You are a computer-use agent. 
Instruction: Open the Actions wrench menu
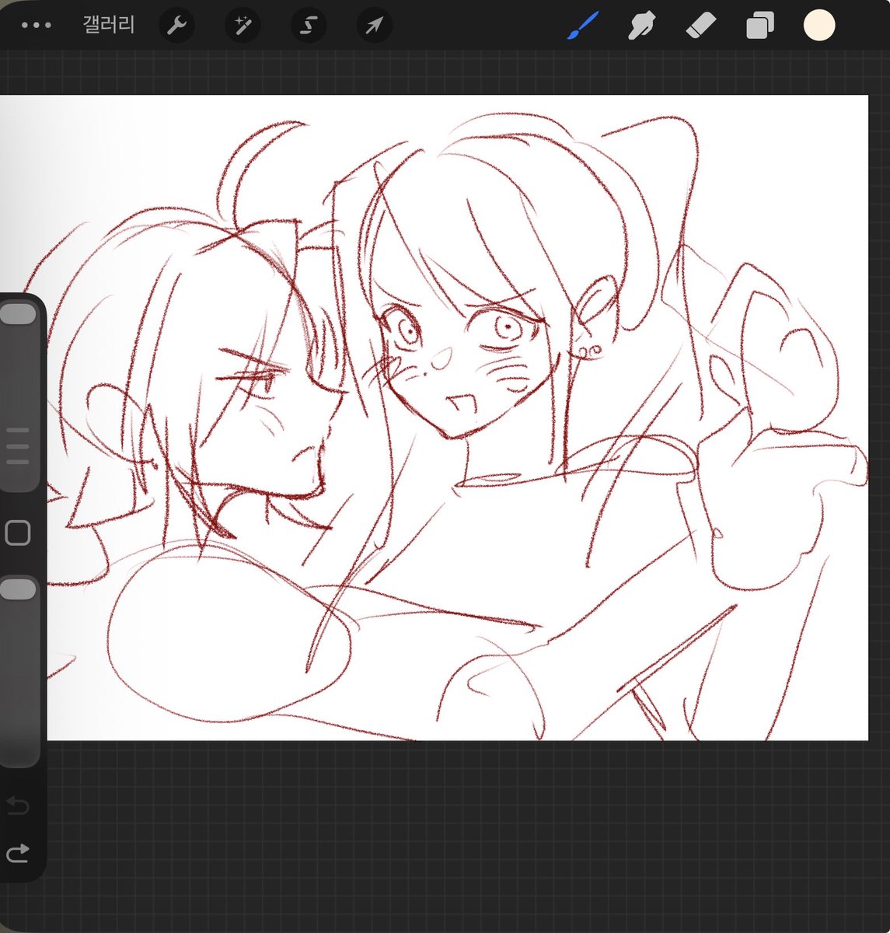point(176,26)
